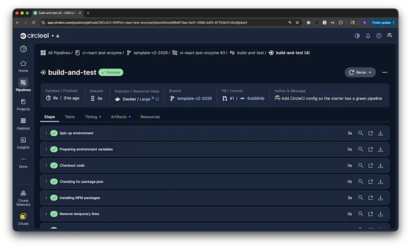Viewport: 411px width, 248px height.
Task: Open commit 6cb664b link
Action: pos(256,99)
